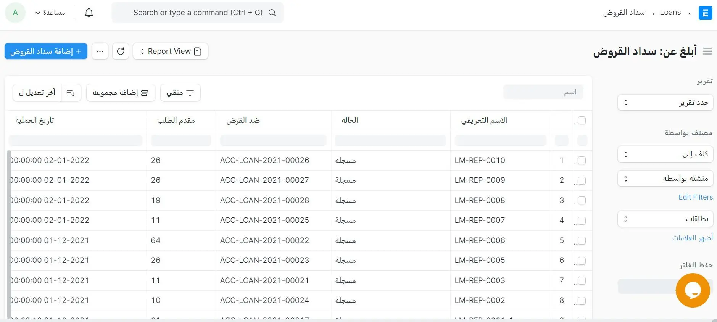Check the row LM-REP-0003
The image size is (717, 322).
582,281
